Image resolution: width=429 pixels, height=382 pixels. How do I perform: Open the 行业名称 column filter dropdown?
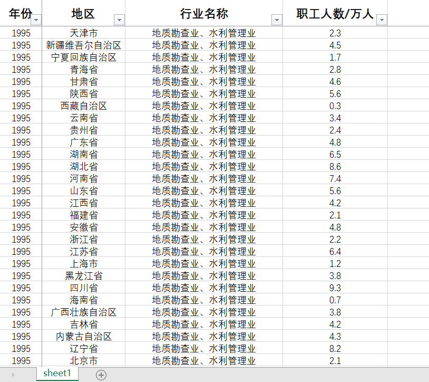coord(276,19)
